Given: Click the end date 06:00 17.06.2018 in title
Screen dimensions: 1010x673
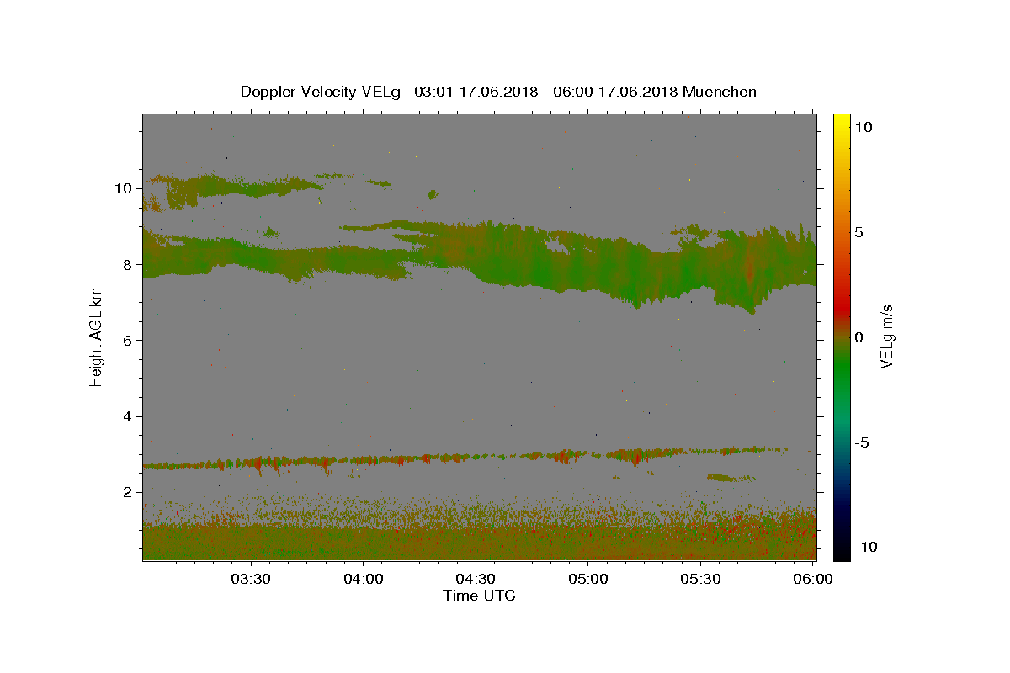Looking at the screenshot, I should (615, 92).
